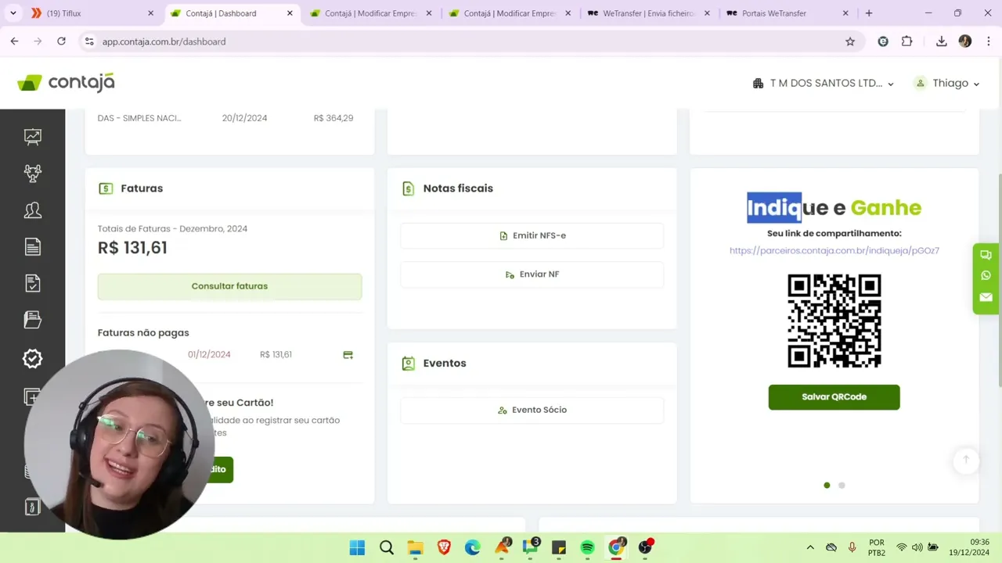Select the checked document icon in sidebar
Screen dimensions: 1002x563
point(32,283)
